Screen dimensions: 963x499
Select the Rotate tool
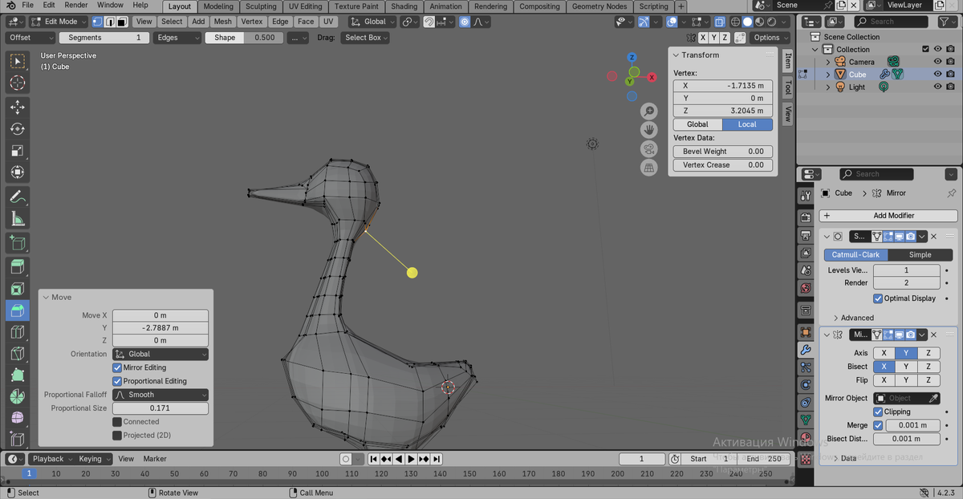coord(17,128)
